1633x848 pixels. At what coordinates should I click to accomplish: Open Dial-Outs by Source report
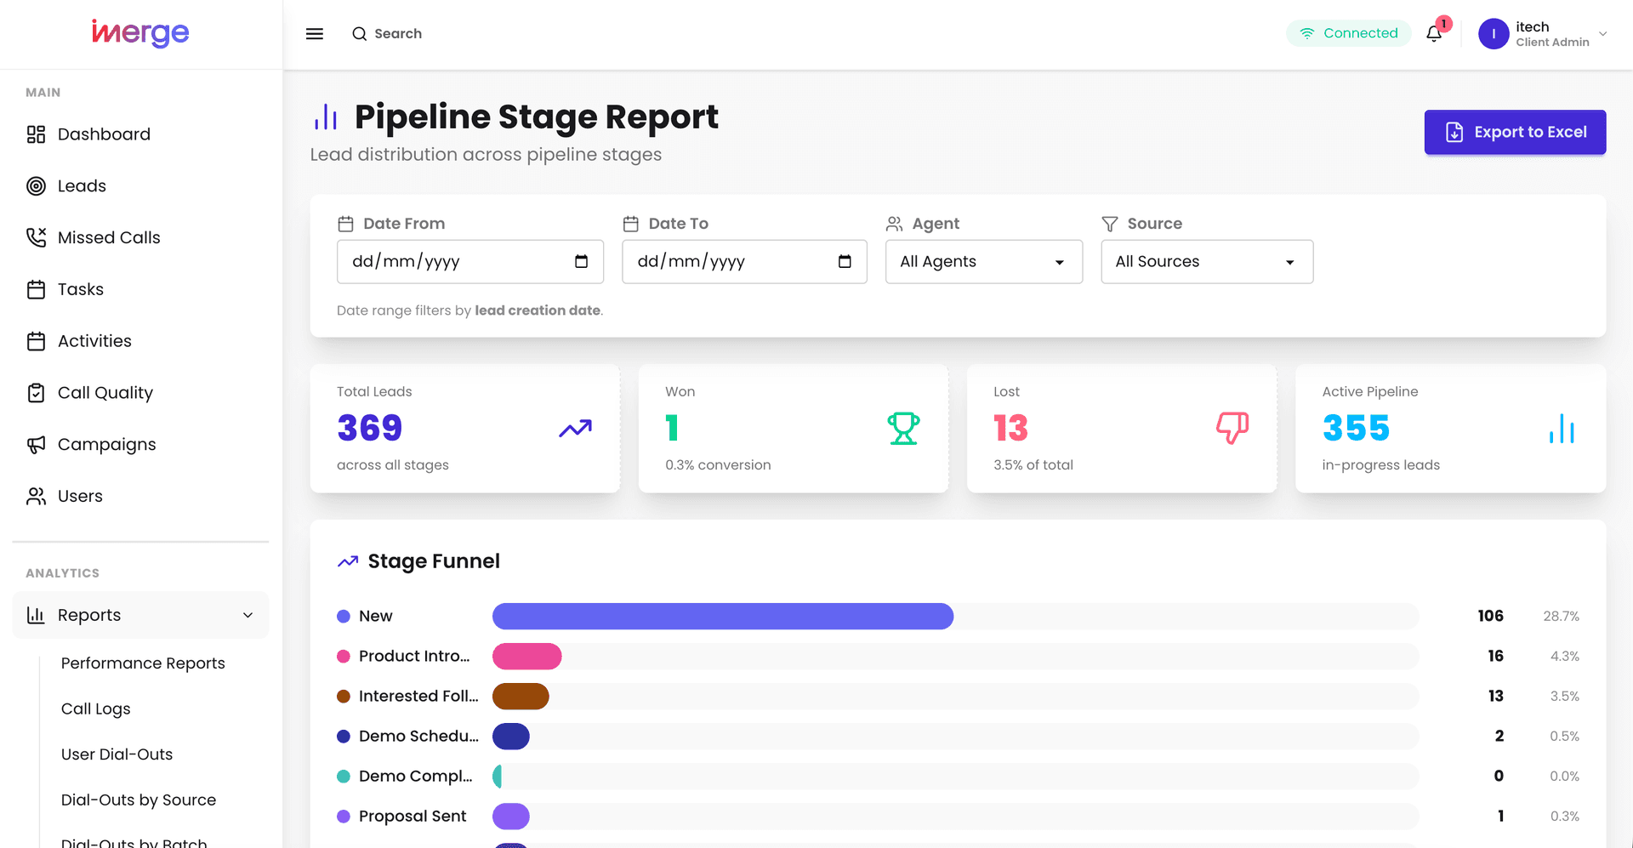(139, 800)
